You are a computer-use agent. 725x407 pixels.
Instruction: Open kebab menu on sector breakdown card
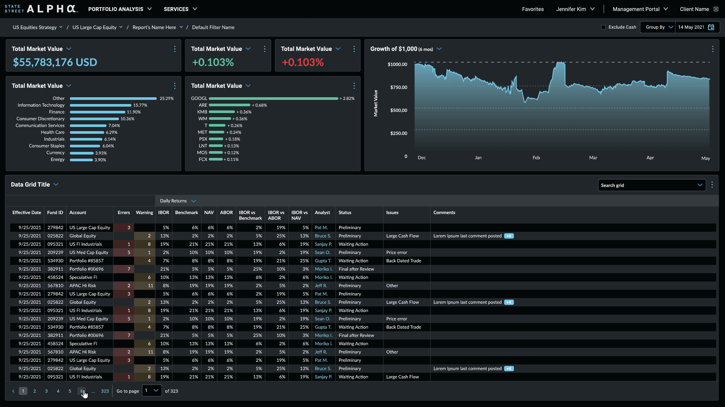click(174, 86)
